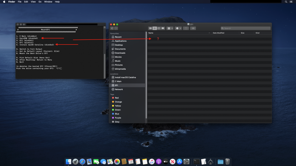The height and width of the screenshot is (166, 296).
Task: Switch Finder to column view
Action: 159,28
